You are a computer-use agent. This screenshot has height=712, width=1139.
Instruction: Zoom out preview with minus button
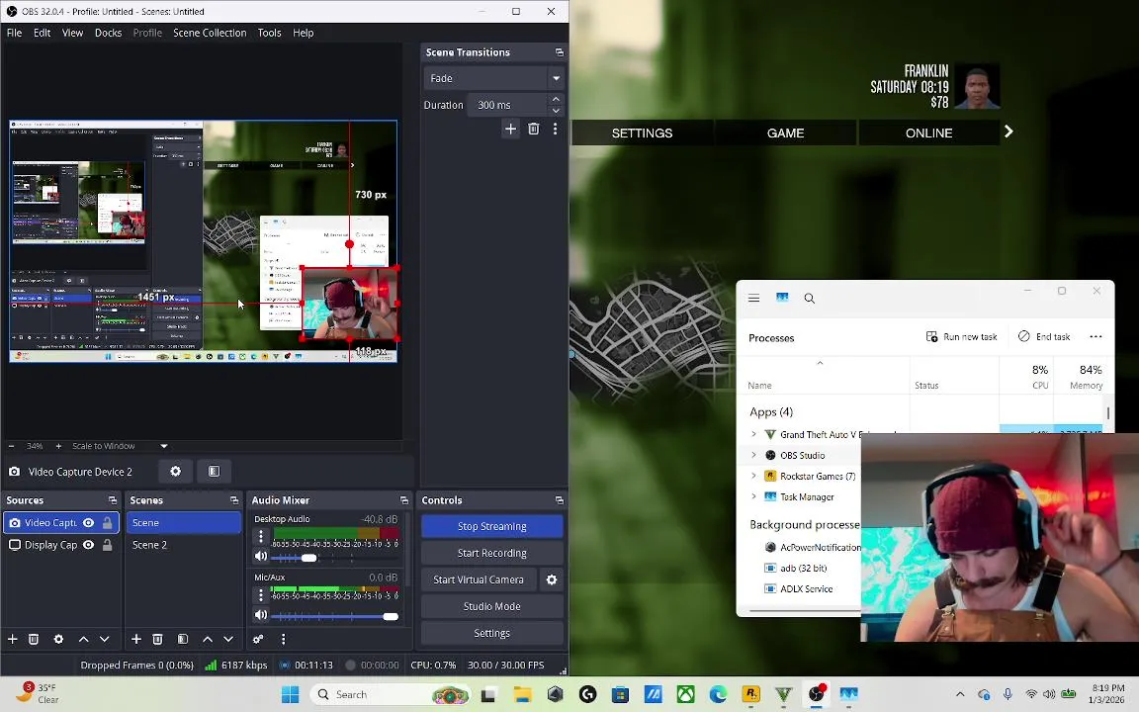pos(12,446)
